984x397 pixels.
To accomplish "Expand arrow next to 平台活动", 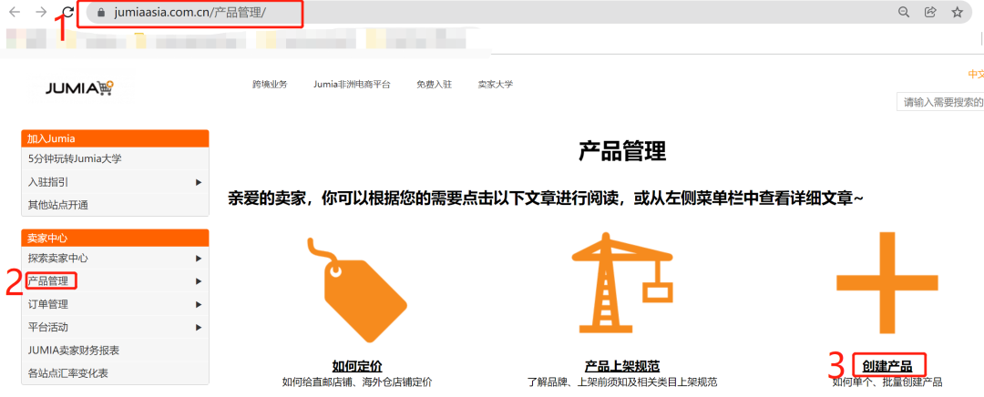I will [x=199, y=327].
